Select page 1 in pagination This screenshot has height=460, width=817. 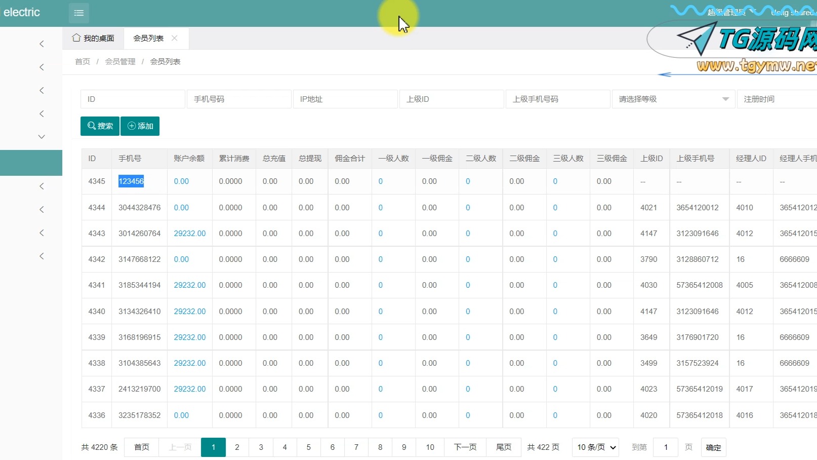click(x=214, y=447)
